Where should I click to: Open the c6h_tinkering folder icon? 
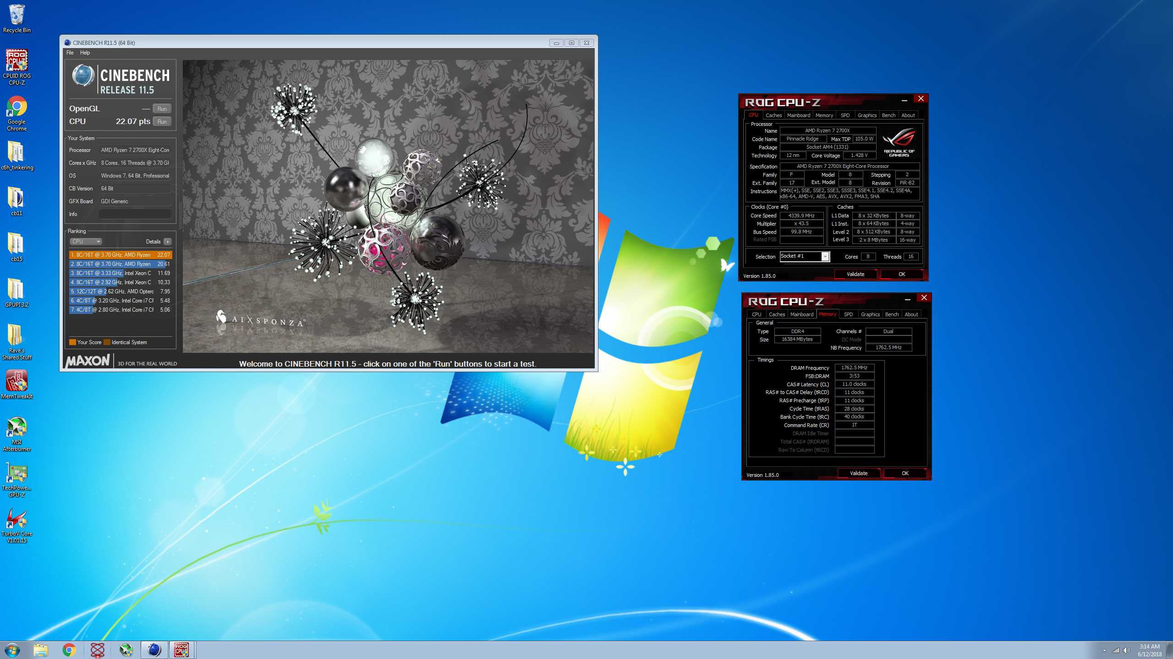17,156
